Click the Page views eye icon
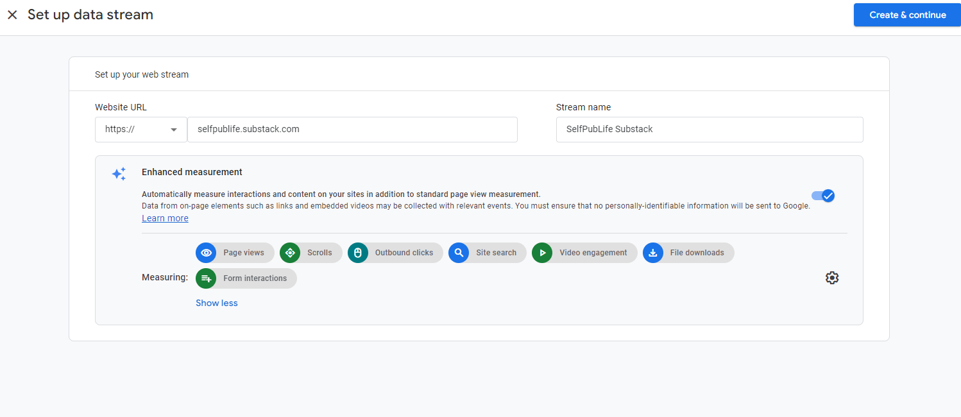 [207, 253]
